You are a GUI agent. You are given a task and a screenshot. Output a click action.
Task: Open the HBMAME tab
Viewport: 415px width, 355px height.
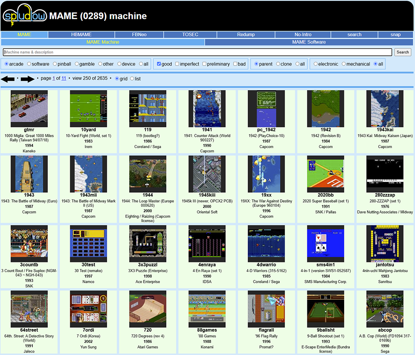point(81,35)
